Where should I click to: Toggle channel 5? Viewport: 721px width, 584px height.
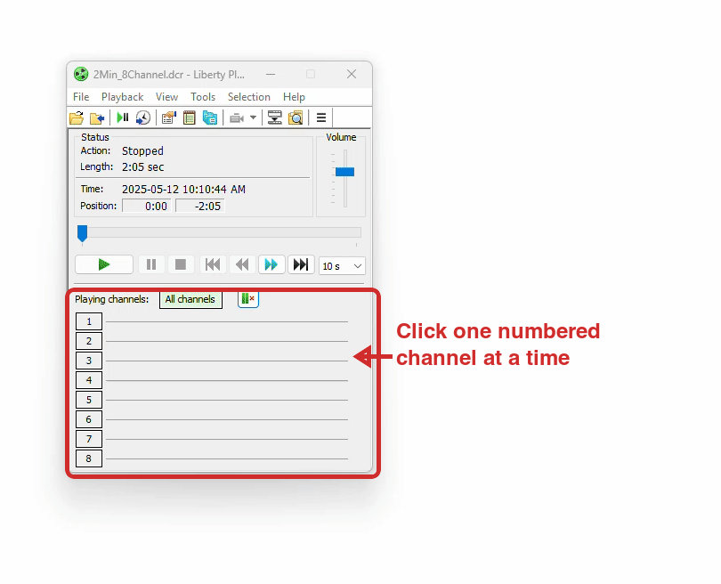coord(89,400)
